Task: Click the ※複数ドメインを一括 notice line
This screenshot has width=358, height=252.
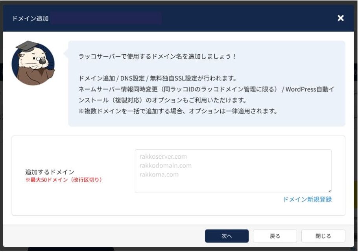Action: (178, 111)
